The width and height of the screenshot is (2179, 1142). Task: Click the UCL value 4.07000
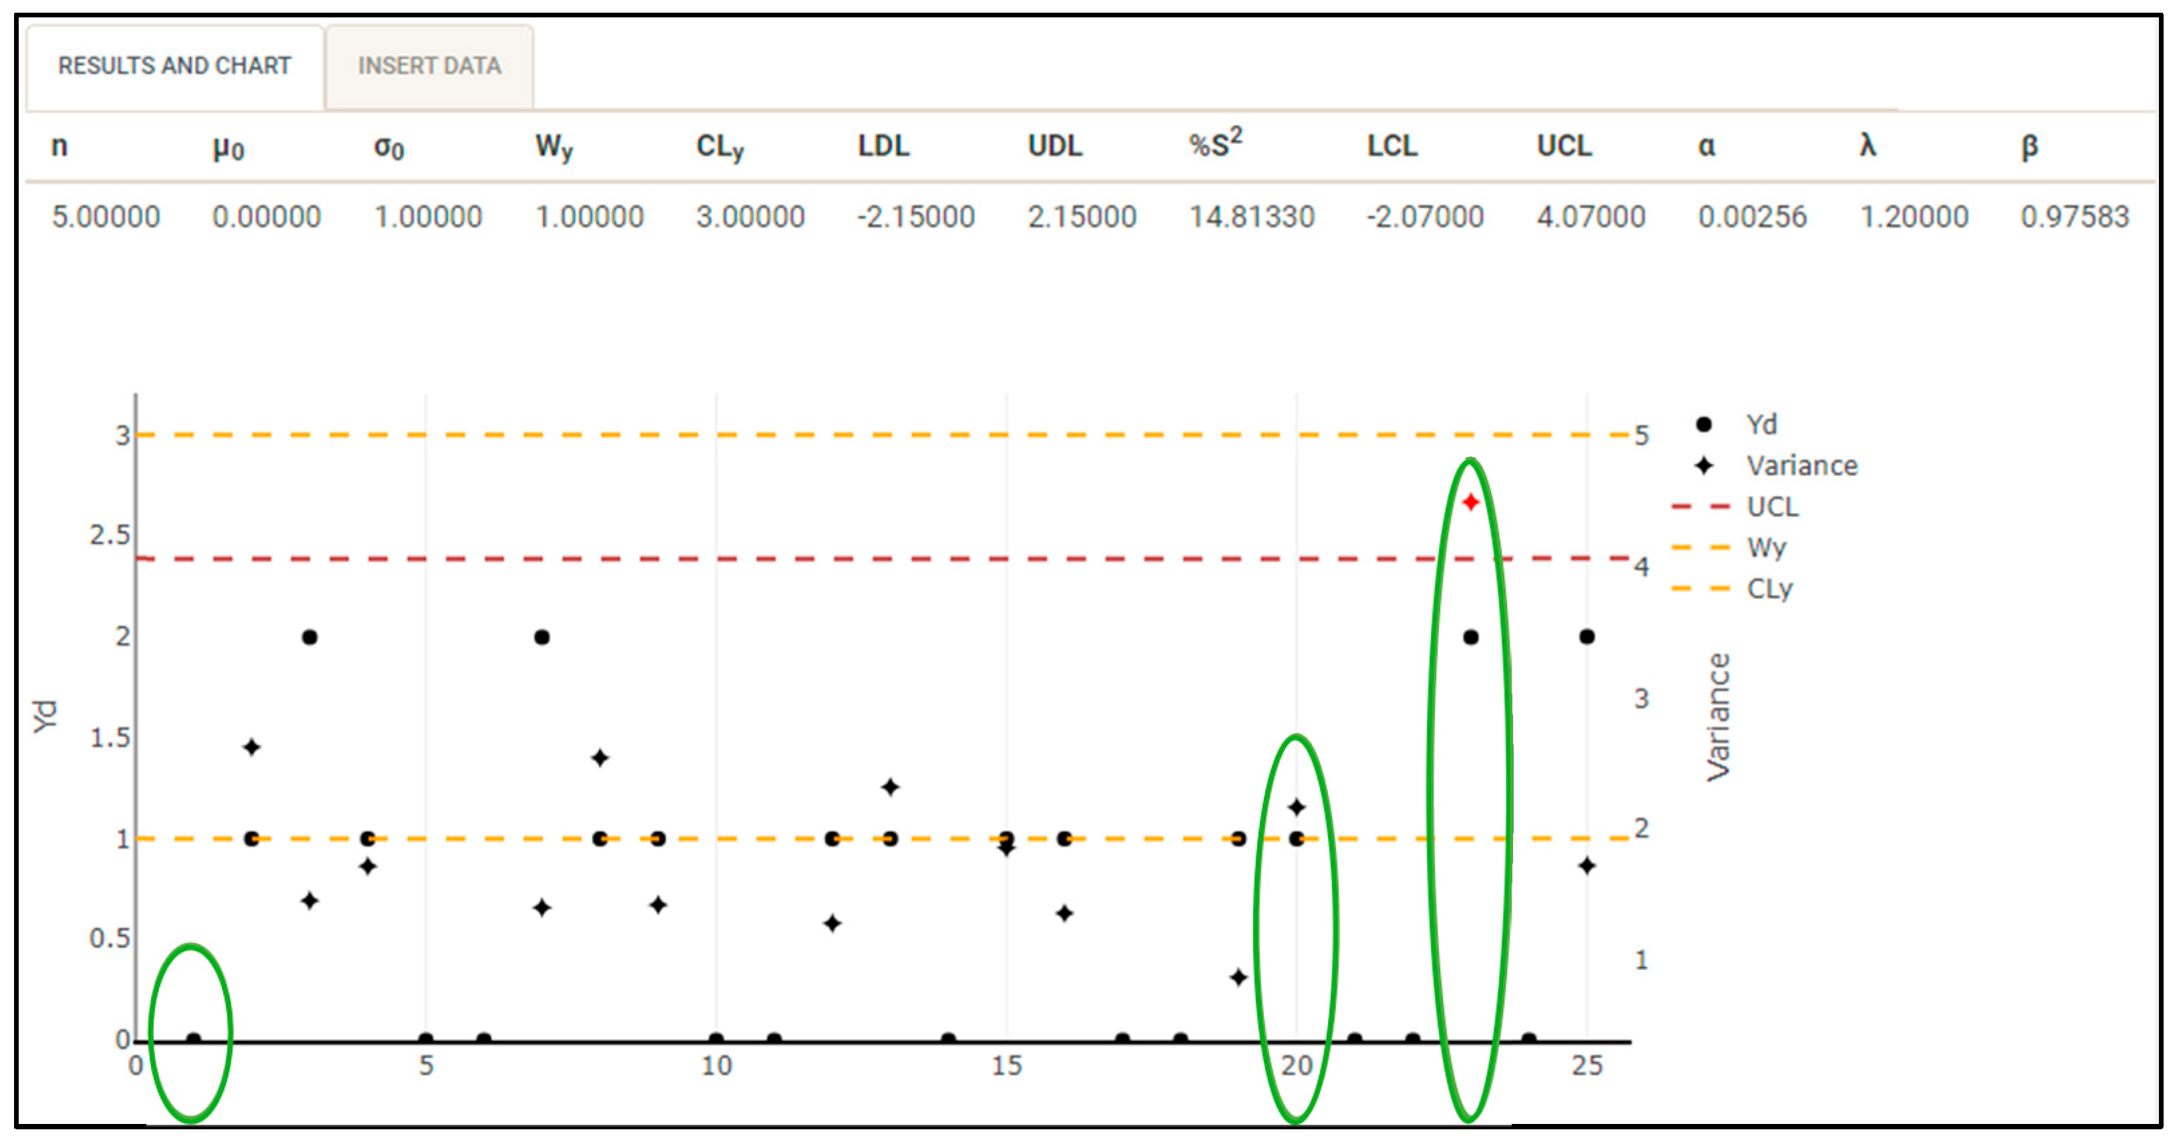[x=1590, y=217]
